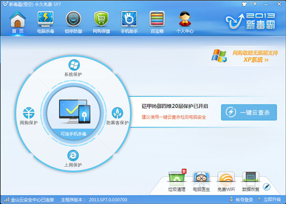Minimize the 新毒霸 window
Screen dimensions: 286x204
pos(266,4)
